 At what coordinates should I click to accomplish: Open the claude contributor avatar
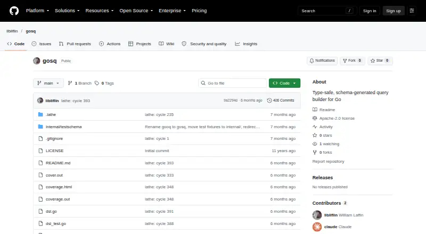coord(317,227)
